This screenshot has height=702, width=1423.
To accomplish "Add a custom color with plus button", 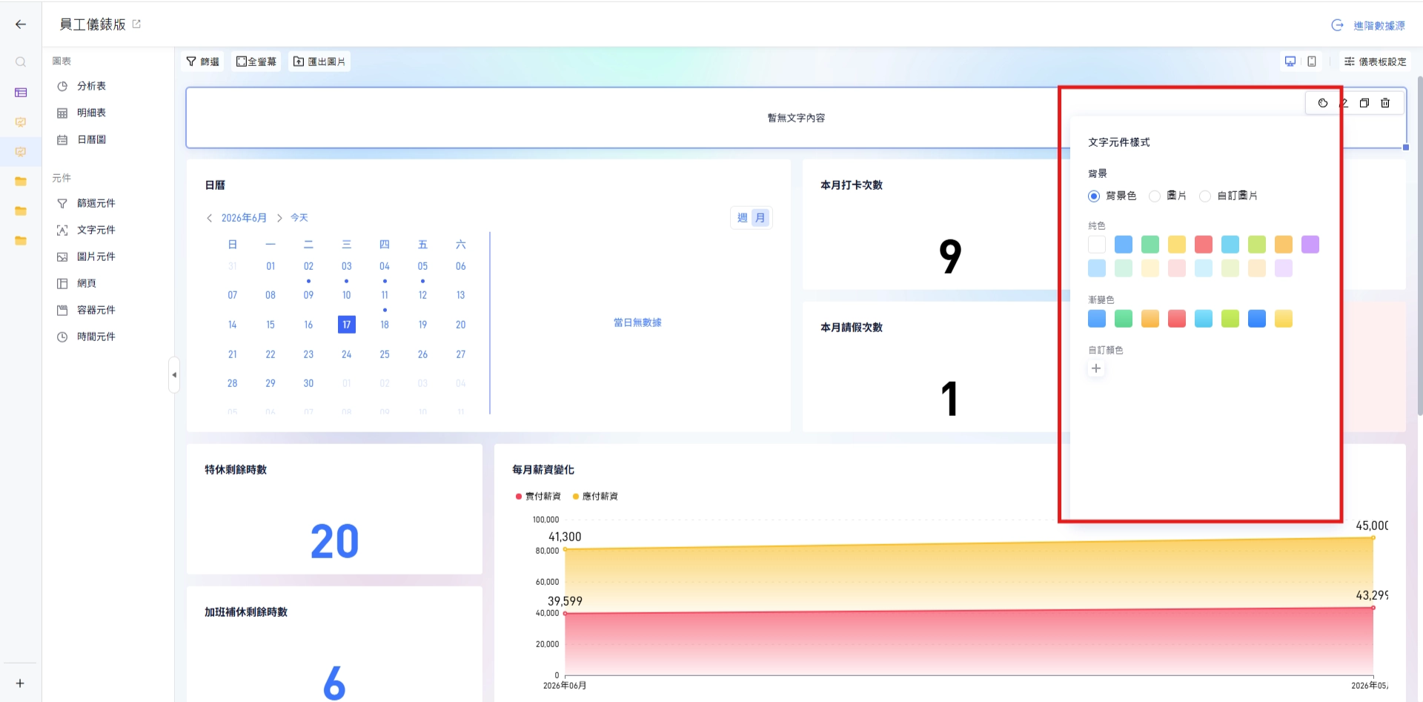I will [1096, 368].
